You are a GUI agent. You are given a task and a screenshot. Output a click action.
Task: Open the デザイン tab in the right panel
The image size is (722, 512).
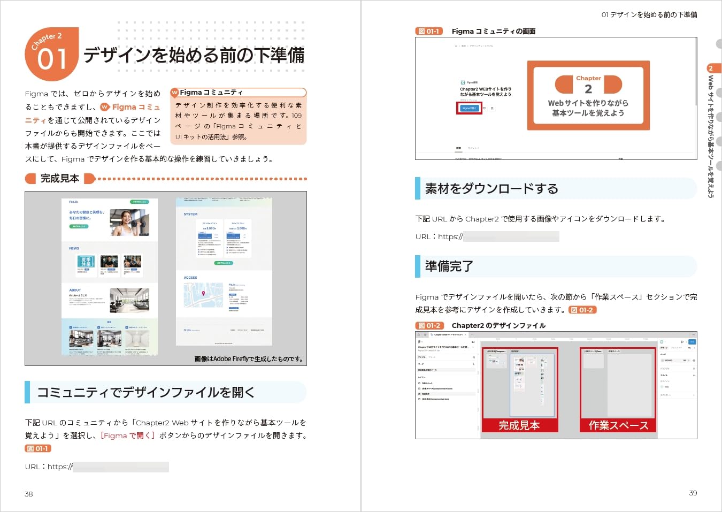point(664,348)
